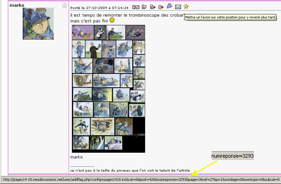Click the blue helmet favorite-position icon

click(x=169, y=6)
